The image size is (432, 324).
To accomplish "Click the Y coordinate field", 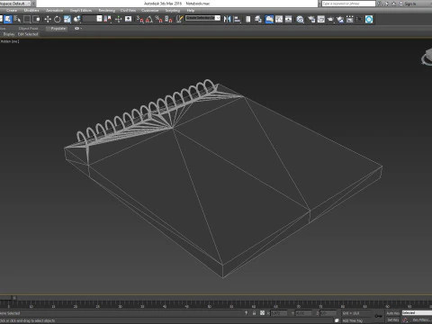I will (x=303, y=313).
